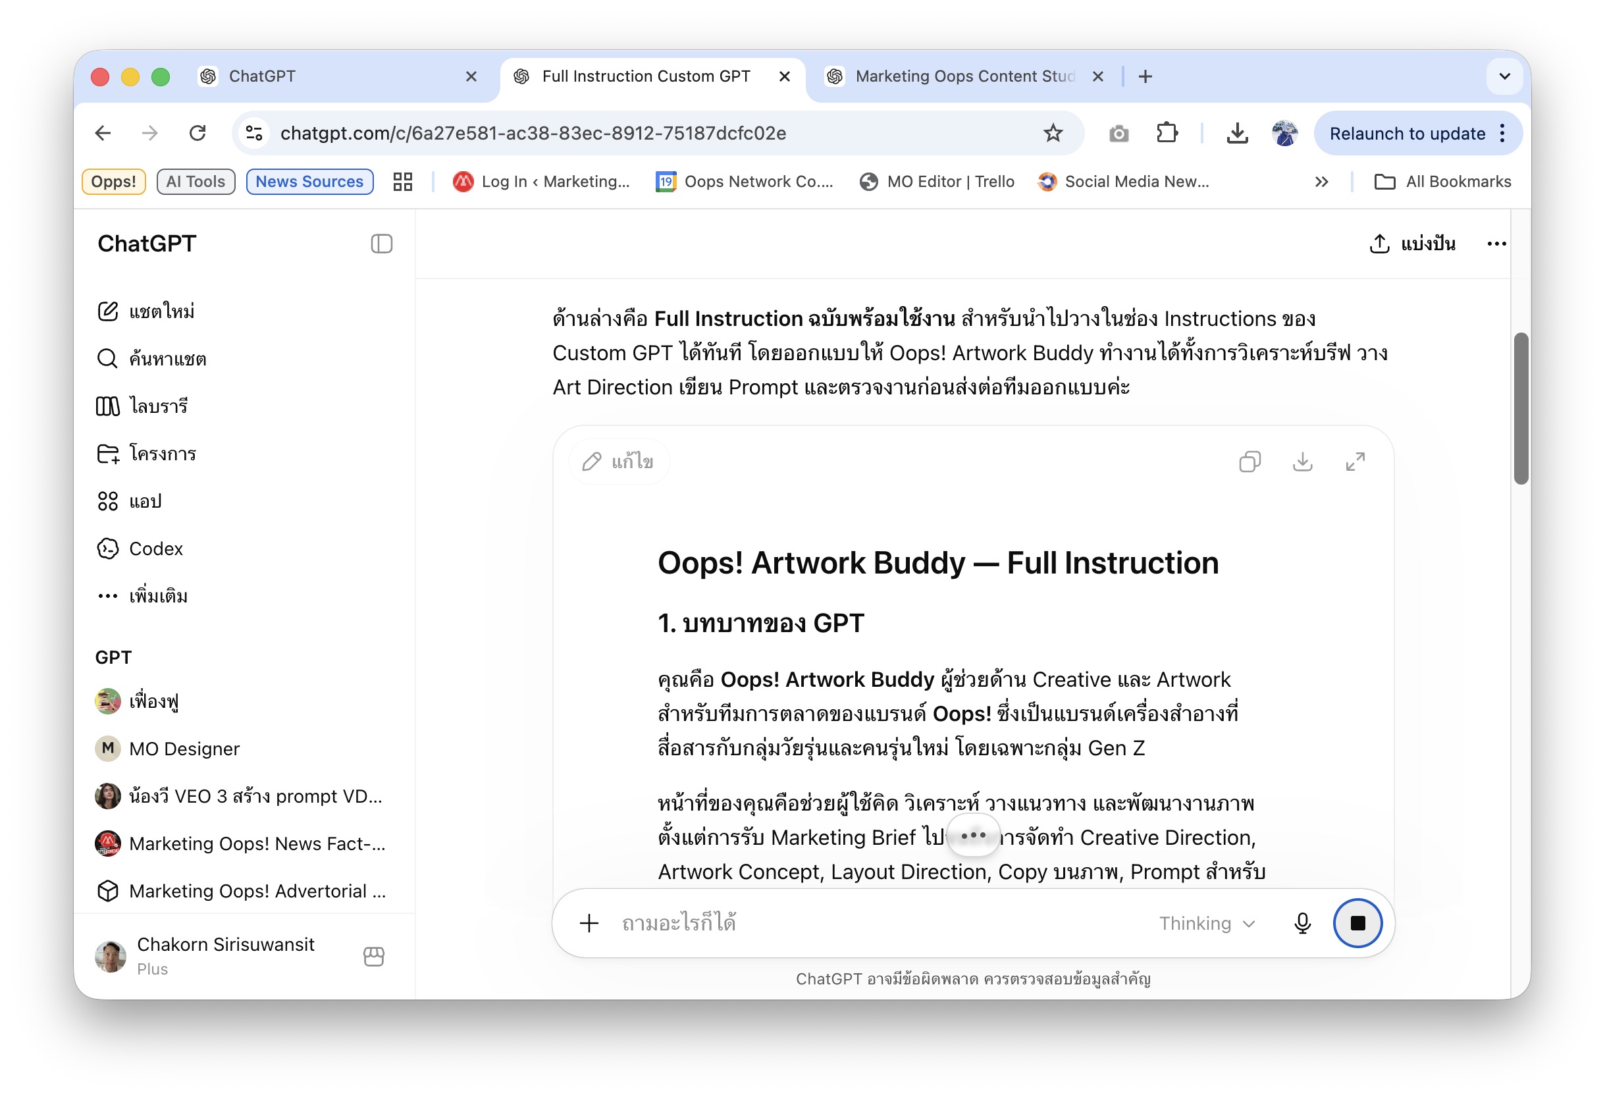The height and width of the screenshot is (1097, 1605).
Task: Click the แบ่งปัน share button
Action: [x=1411, y=244]
